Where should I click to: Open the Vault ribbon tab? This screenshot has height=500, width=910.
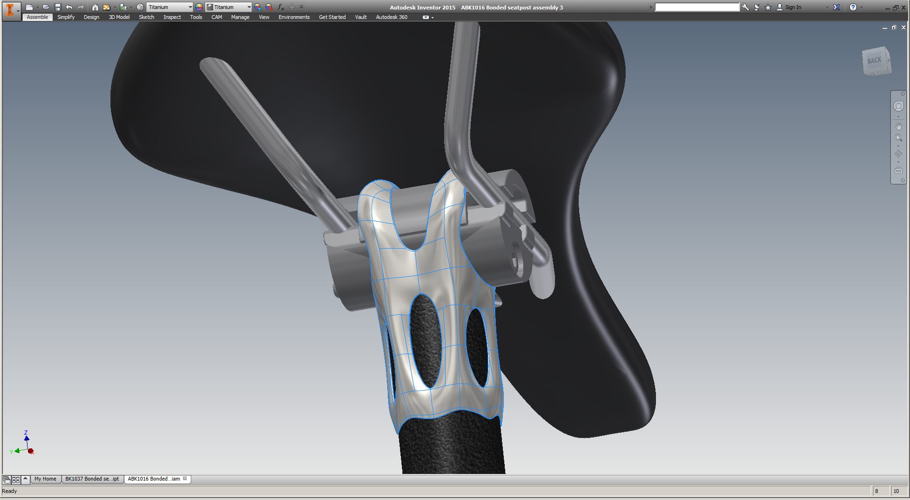coord(361,17)
